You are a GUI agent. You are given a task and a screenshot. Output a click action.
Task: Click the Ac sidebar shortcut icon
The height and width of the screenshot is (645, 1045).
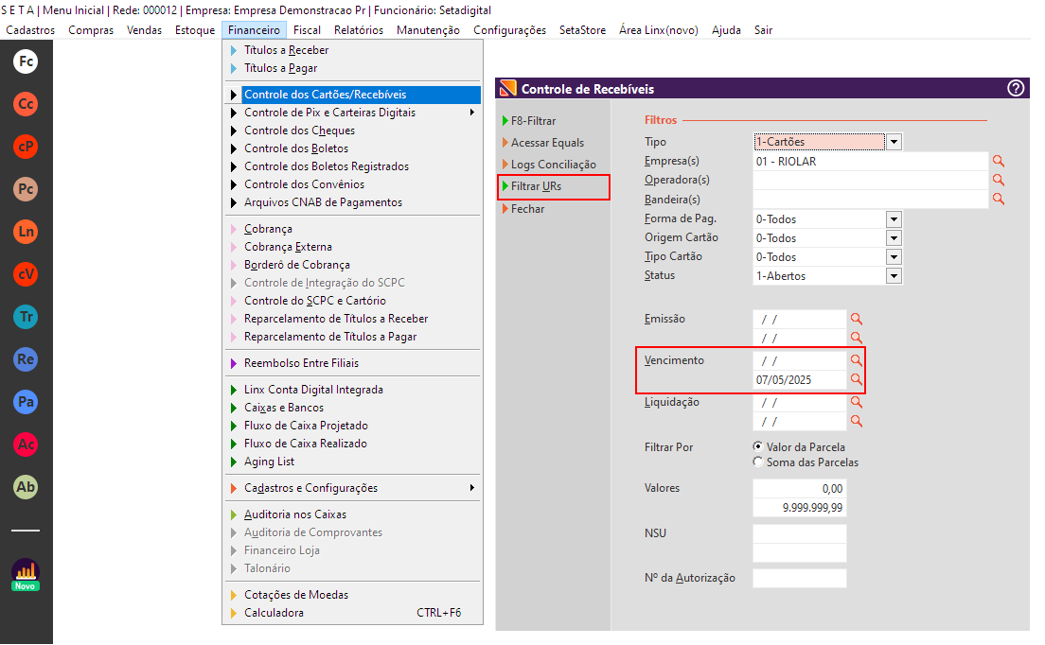point(26,445)
